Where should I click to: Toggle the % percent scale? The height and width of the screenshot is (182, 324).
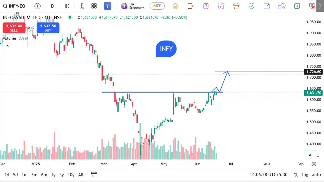tap(296, 175)
